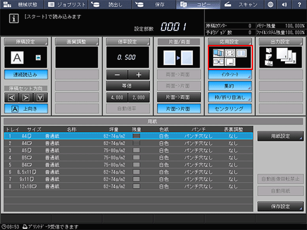Select tray 3 A5 paper row
307x230 pixels.
[128, 151]
